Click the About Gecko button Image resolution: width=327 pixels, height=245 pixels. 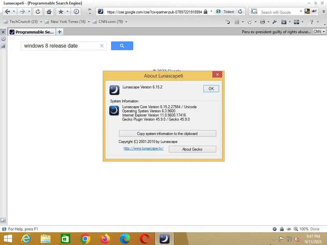(192, 149)
